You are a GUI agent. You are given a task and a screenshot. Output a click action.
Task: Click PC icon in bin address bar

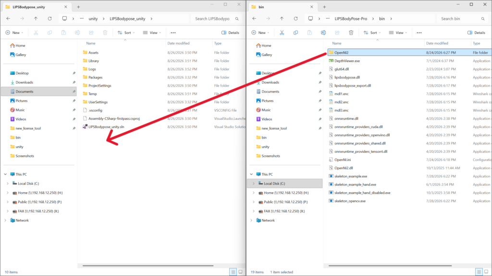(x=310, y=19)
